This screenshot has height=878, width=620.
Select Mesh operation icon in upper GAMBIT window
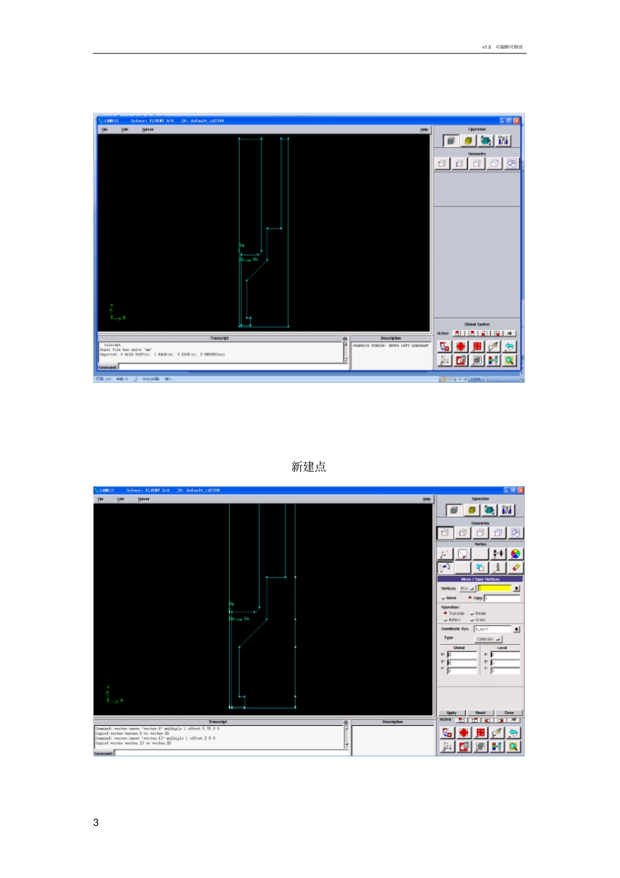point(468,140)
